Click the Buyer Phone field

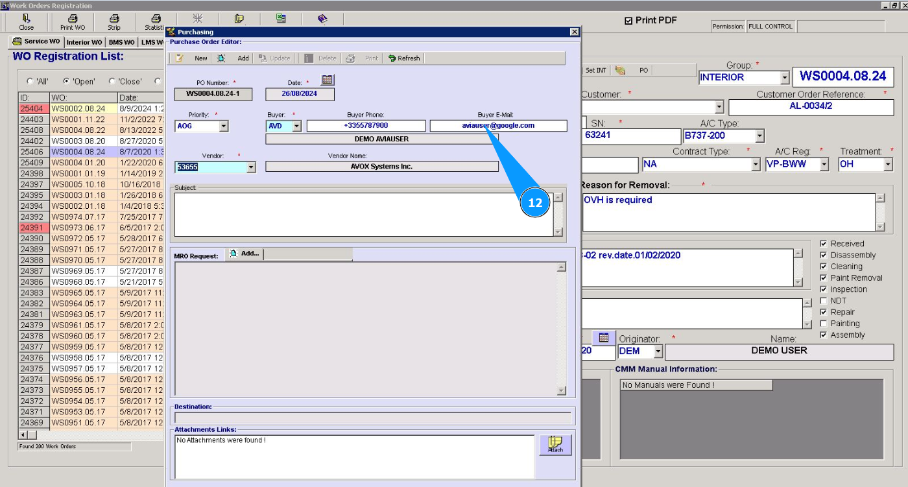[366, 126]
